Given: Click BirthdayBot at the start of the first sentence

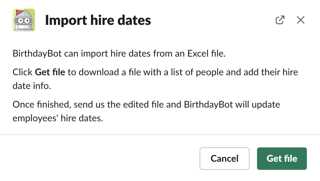Looking at the screenshot, I should coord(37,53).
